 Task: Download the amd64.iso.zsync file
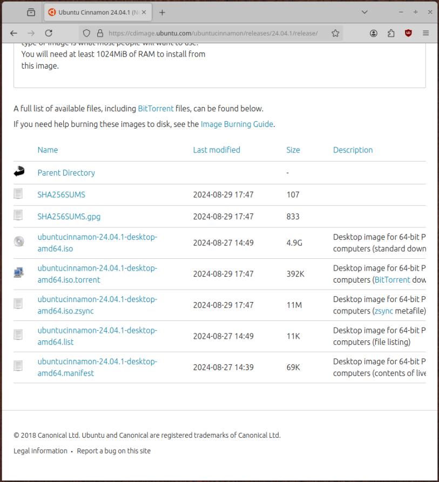[97, 305]
